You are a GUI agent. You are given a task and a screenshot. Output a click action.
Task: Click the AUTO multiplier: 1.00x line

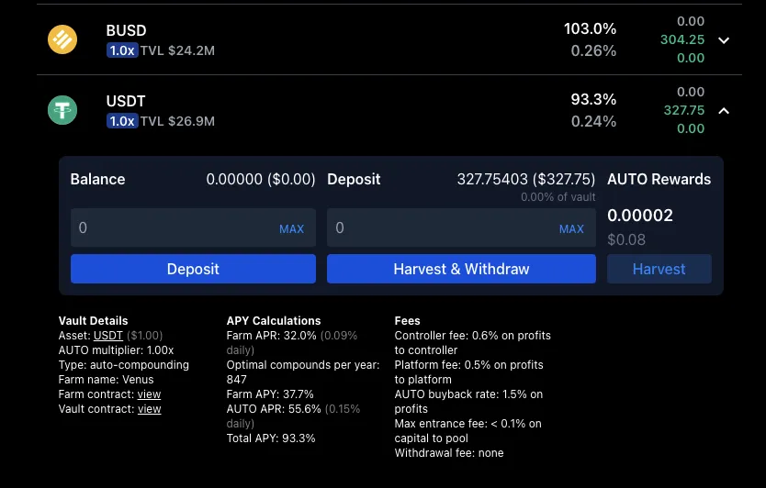tap(117, 350)
